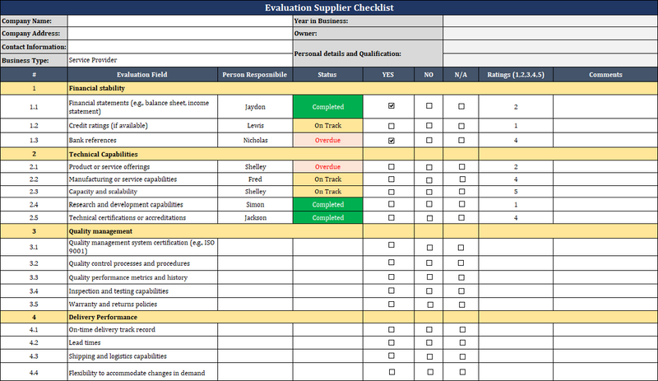Select Status cell for Lead times row
This screenshot has height=381, width=658.
point(327,343)
